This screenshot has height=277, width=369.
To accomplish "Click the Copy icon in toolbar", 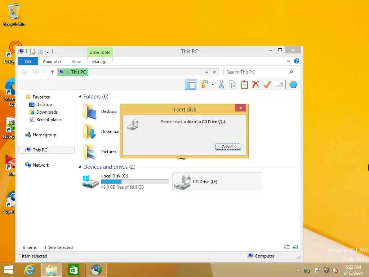I will (232, 84).
